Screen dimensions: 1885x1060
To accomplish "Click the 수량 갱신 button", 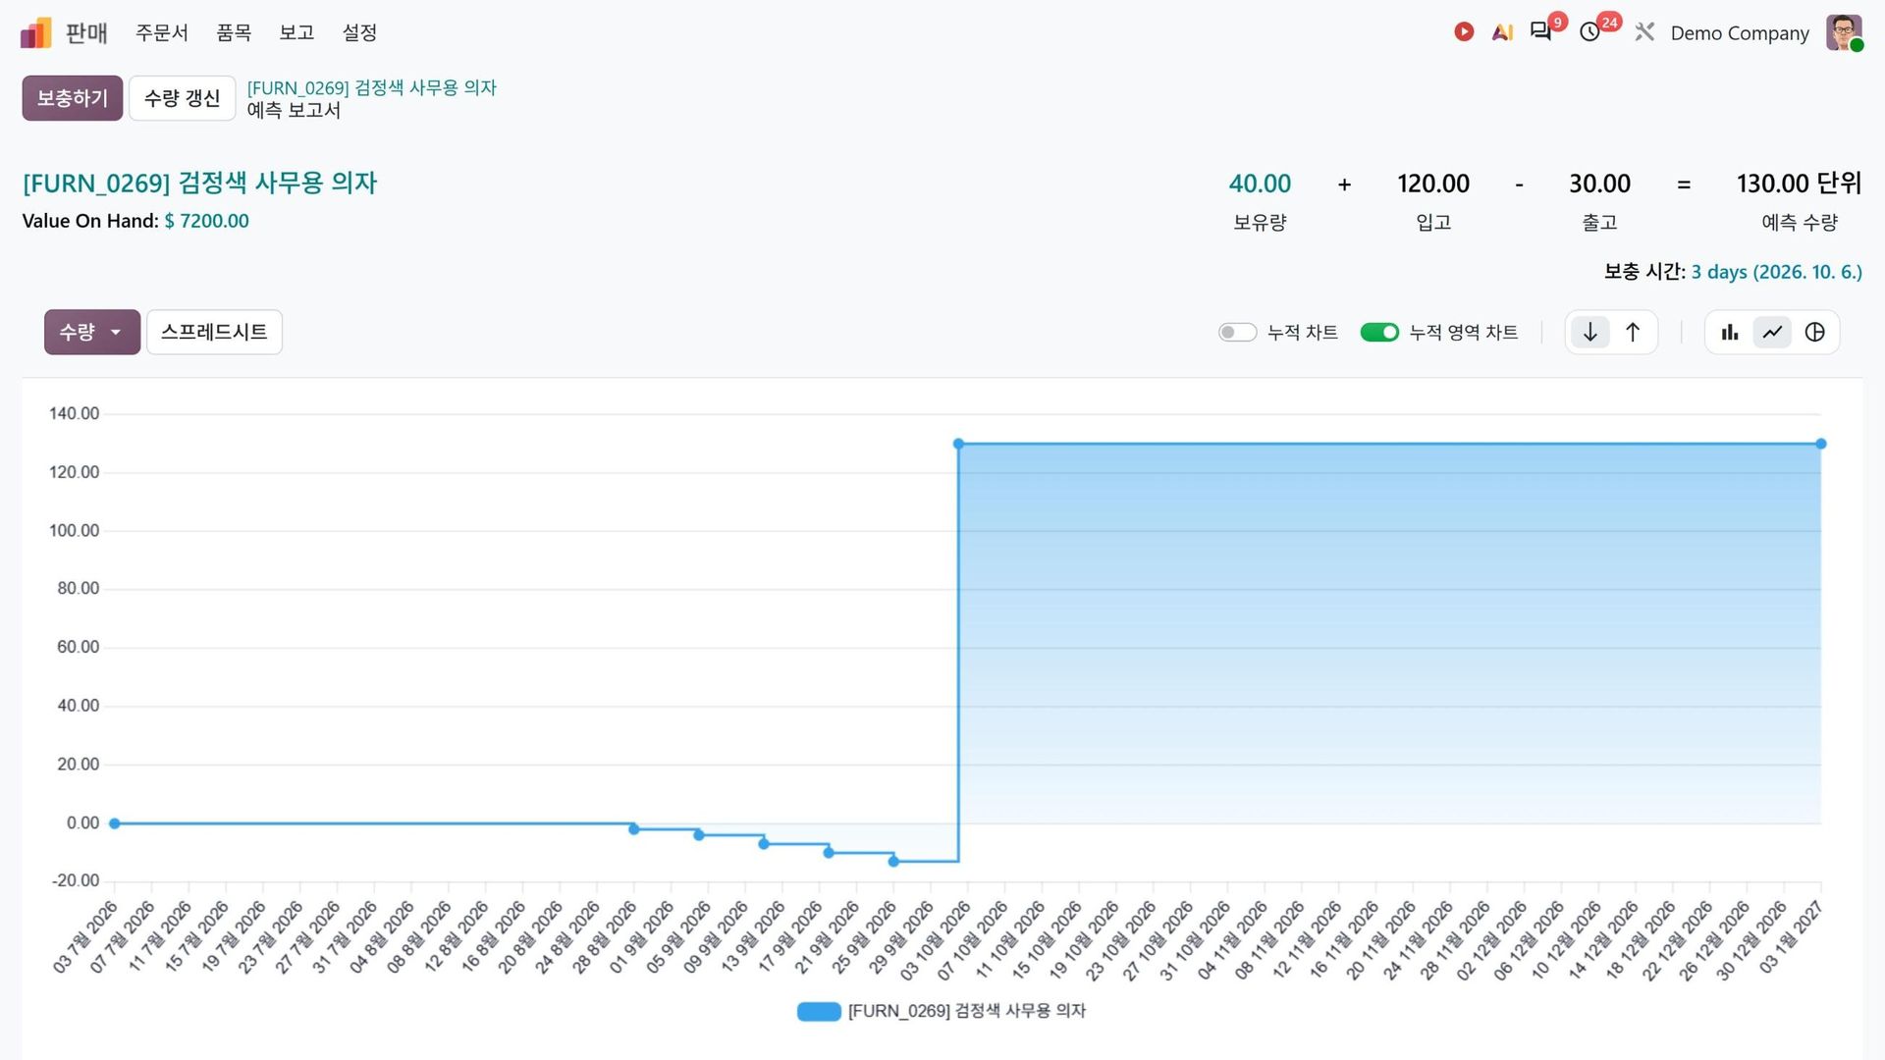I will 182,98.
